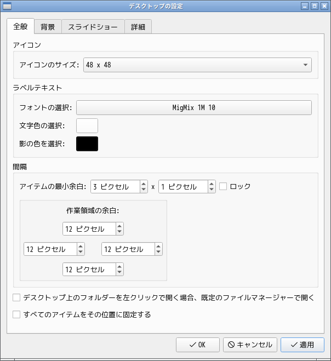Viewport: 331px width, 361px height.
Task: Open the アイコンのサイズ dropdown
Action: point(197,66)
